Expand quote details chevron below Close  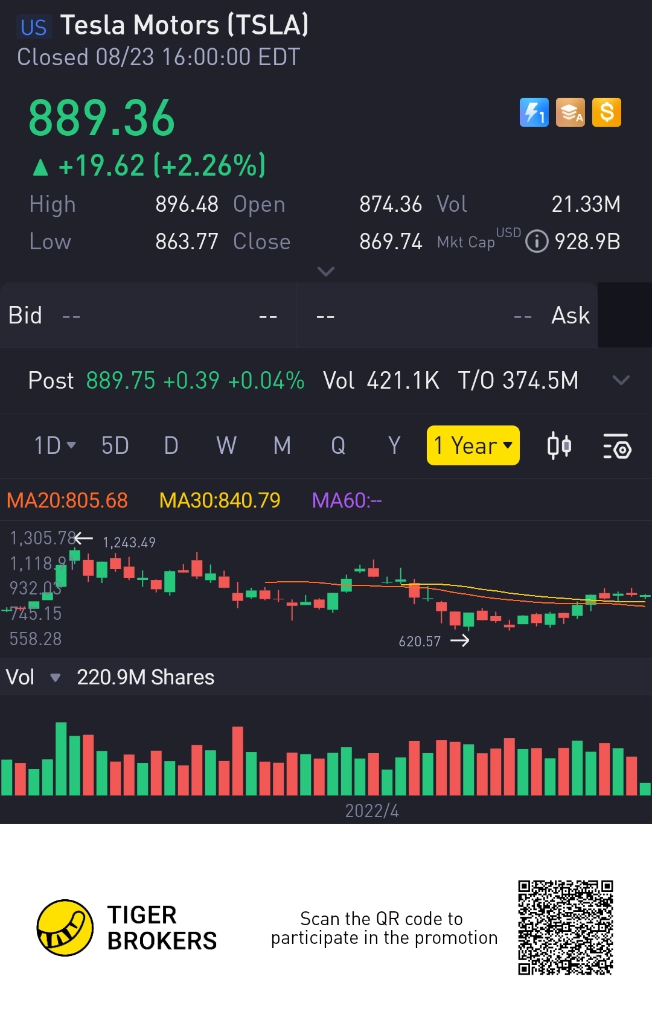pos(326,272)
